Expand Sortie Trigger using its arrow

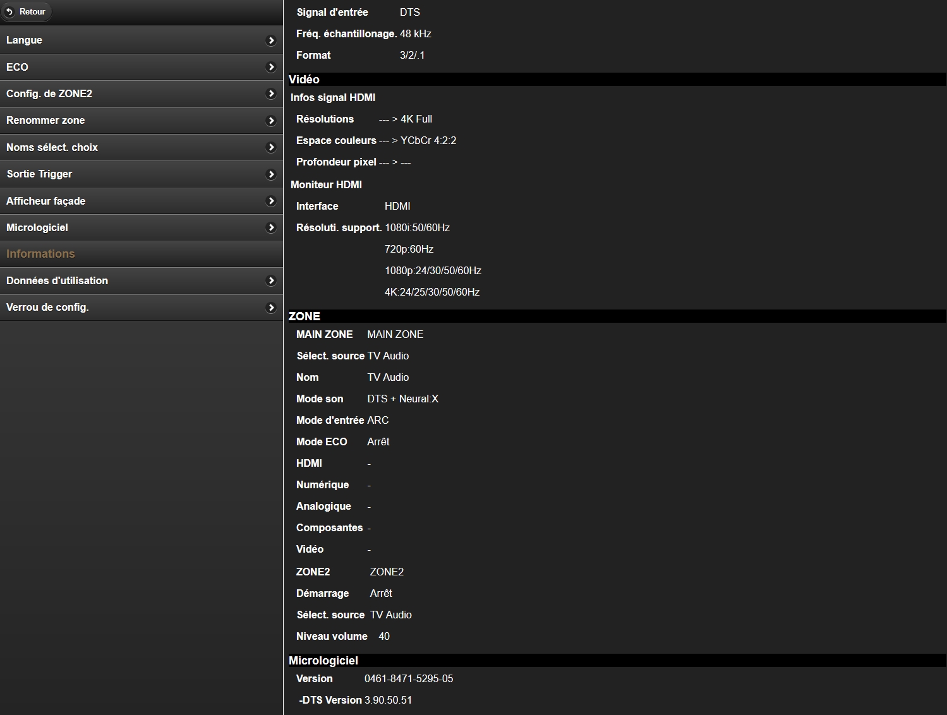271,174
